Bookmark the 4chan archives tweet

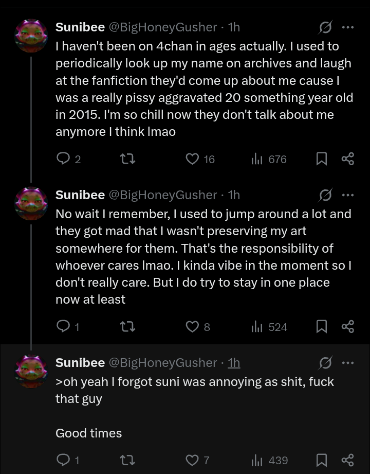coord(321,160)
